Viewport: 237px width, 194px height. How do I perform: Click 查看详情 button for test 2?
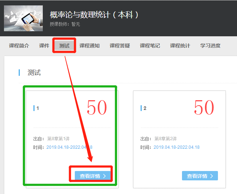[200, 176]
